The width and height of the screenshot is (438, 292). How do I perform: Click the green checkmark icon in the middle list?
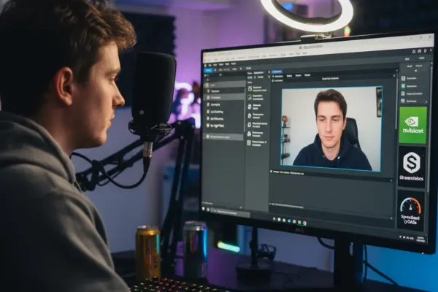pos(250,98)
